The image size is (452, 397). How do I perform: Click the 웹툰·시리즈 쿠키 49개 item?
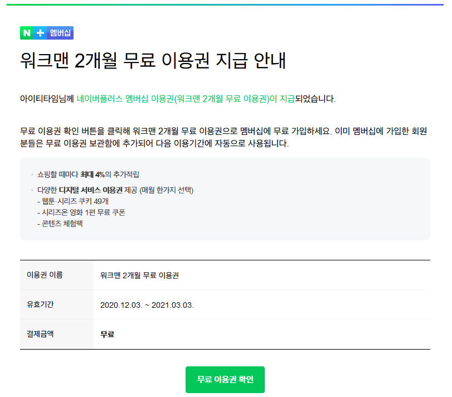tap(73, 201)
